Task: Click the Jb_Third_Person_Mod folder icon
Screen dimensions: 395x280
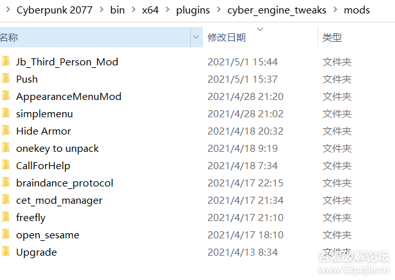Action: (6, 62)
